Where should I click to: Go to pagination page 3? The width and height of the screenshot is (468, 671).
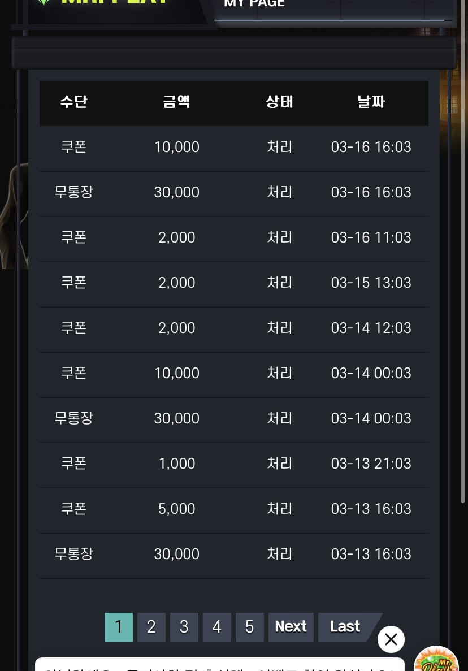tap(184, 627)
